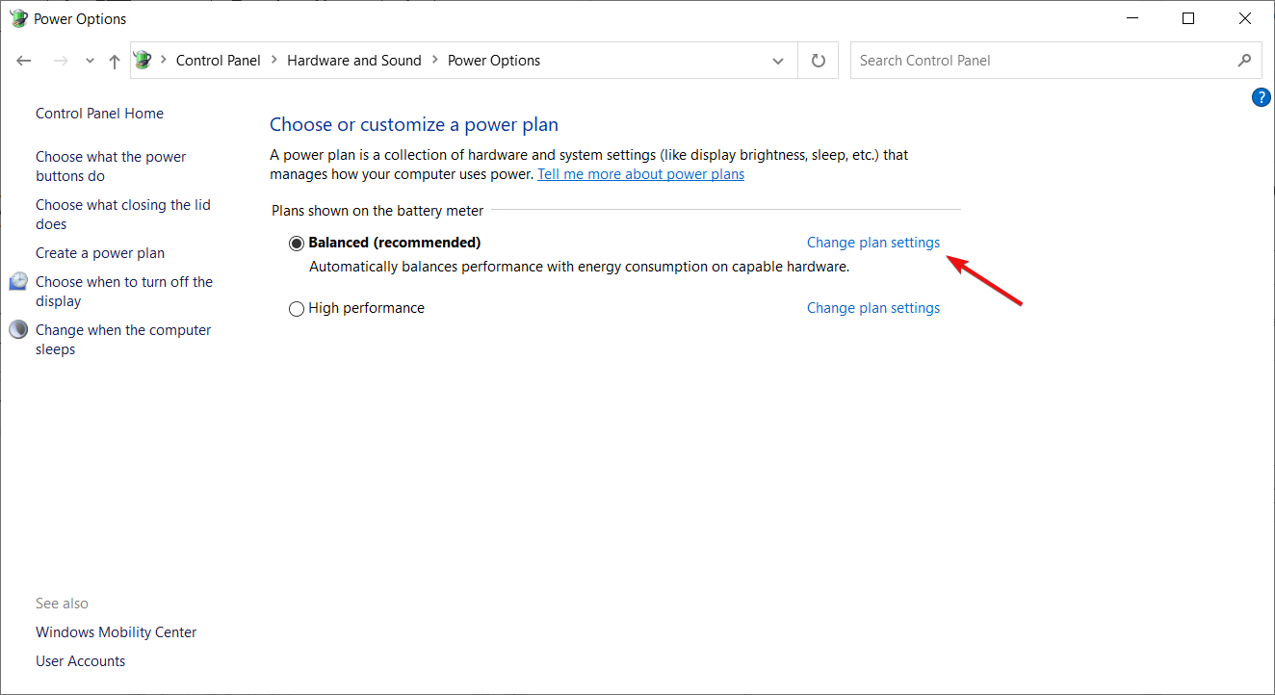Go to Control Panel breadcrumb
1275x695 pixels.
(x=218, y=61)
